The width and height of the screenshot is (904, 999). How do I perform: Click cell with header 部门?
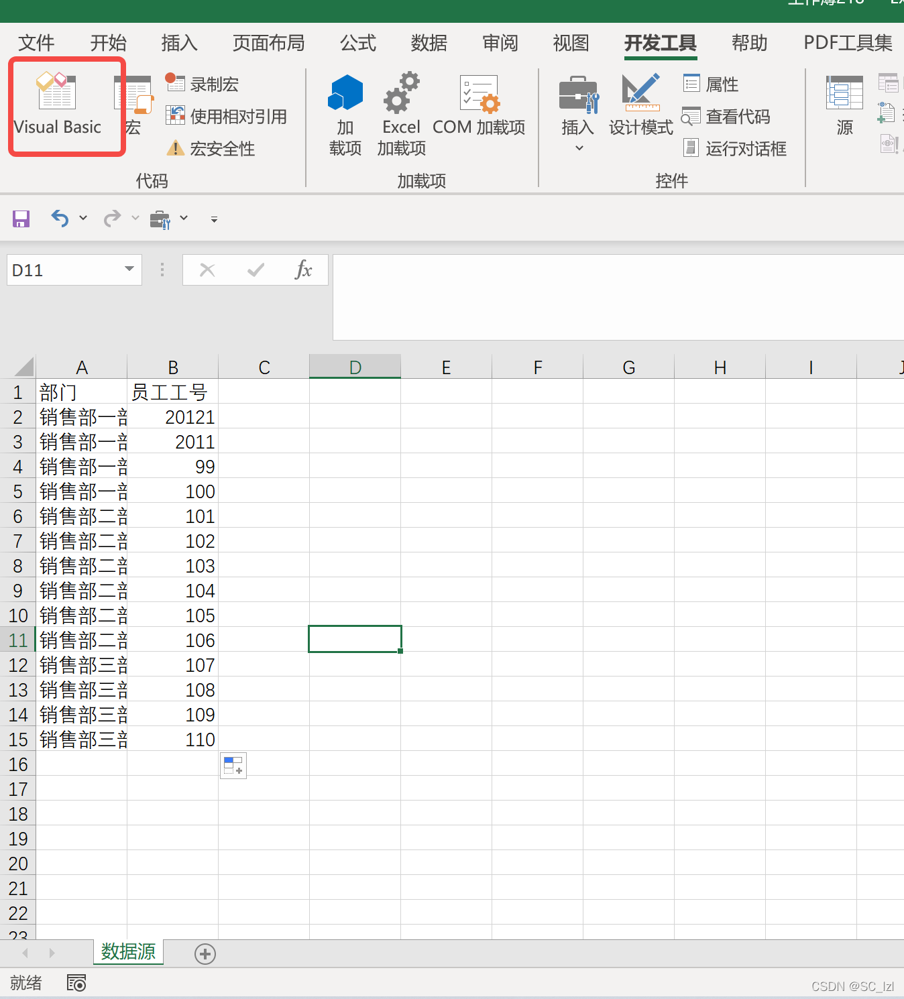[x=82, y=392]
